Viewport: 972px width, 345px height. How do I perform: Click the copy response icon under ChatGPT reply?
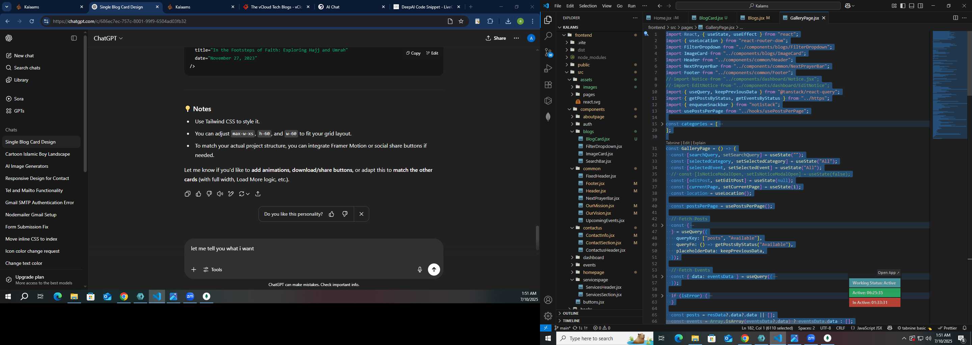(188, 194)
